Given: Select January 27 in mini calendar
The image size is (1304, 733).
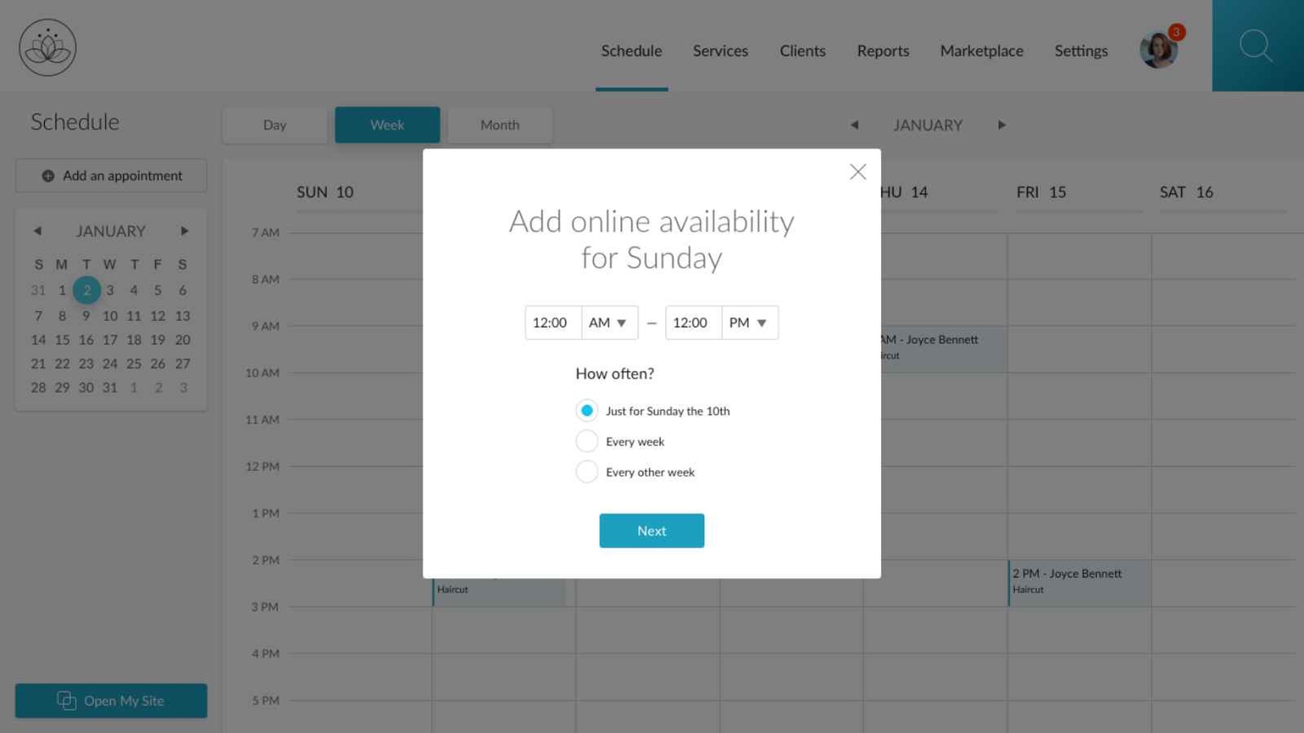Looking at the screenshot, I should (183, 364).
